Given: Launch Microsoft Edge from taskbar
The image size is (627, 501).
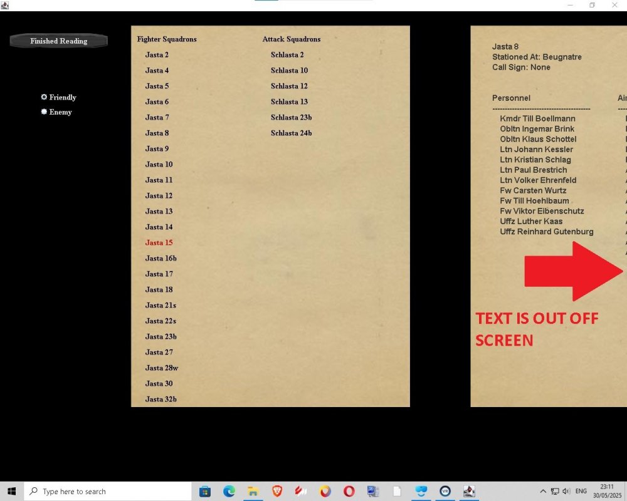Looking at the screenshot, I should tap(229, 492).
